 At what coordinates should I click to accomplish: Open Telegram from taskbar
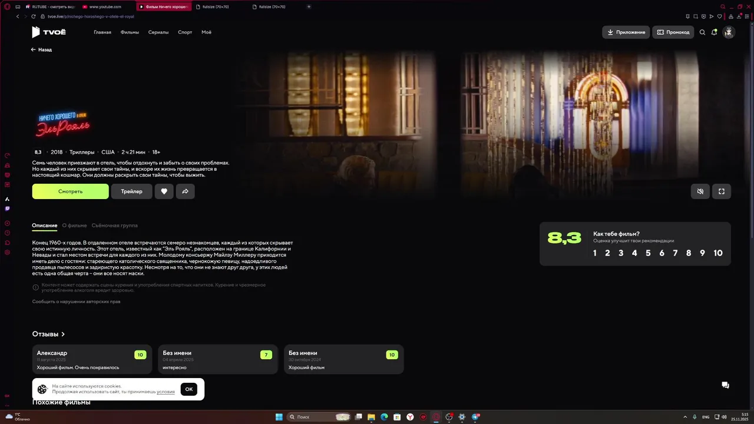pyautogui.click(x=475, y=417)
